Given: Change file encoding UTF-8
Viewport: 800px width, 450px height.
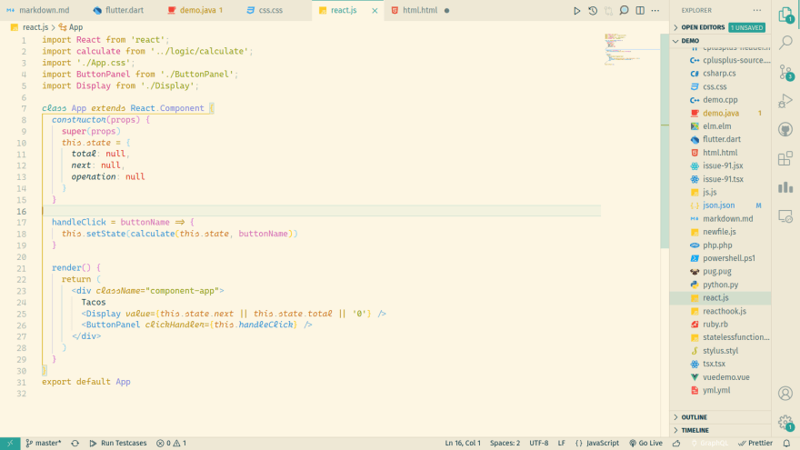Looking at the screenshot, I should 539,443.
